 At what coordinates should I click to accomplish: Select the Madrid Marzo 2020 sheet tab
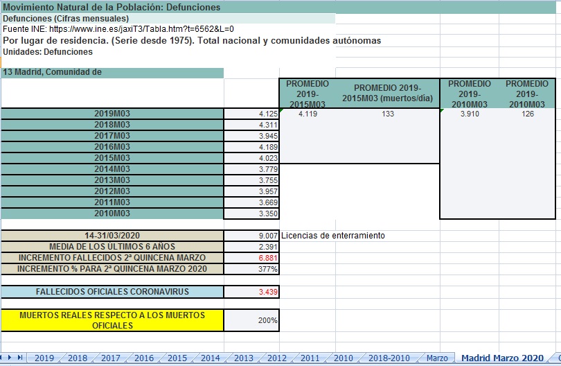click(x=502, y=358)
